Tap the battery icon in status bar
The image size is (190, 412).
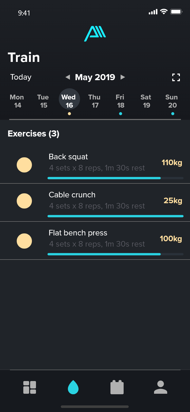(176, 12)
